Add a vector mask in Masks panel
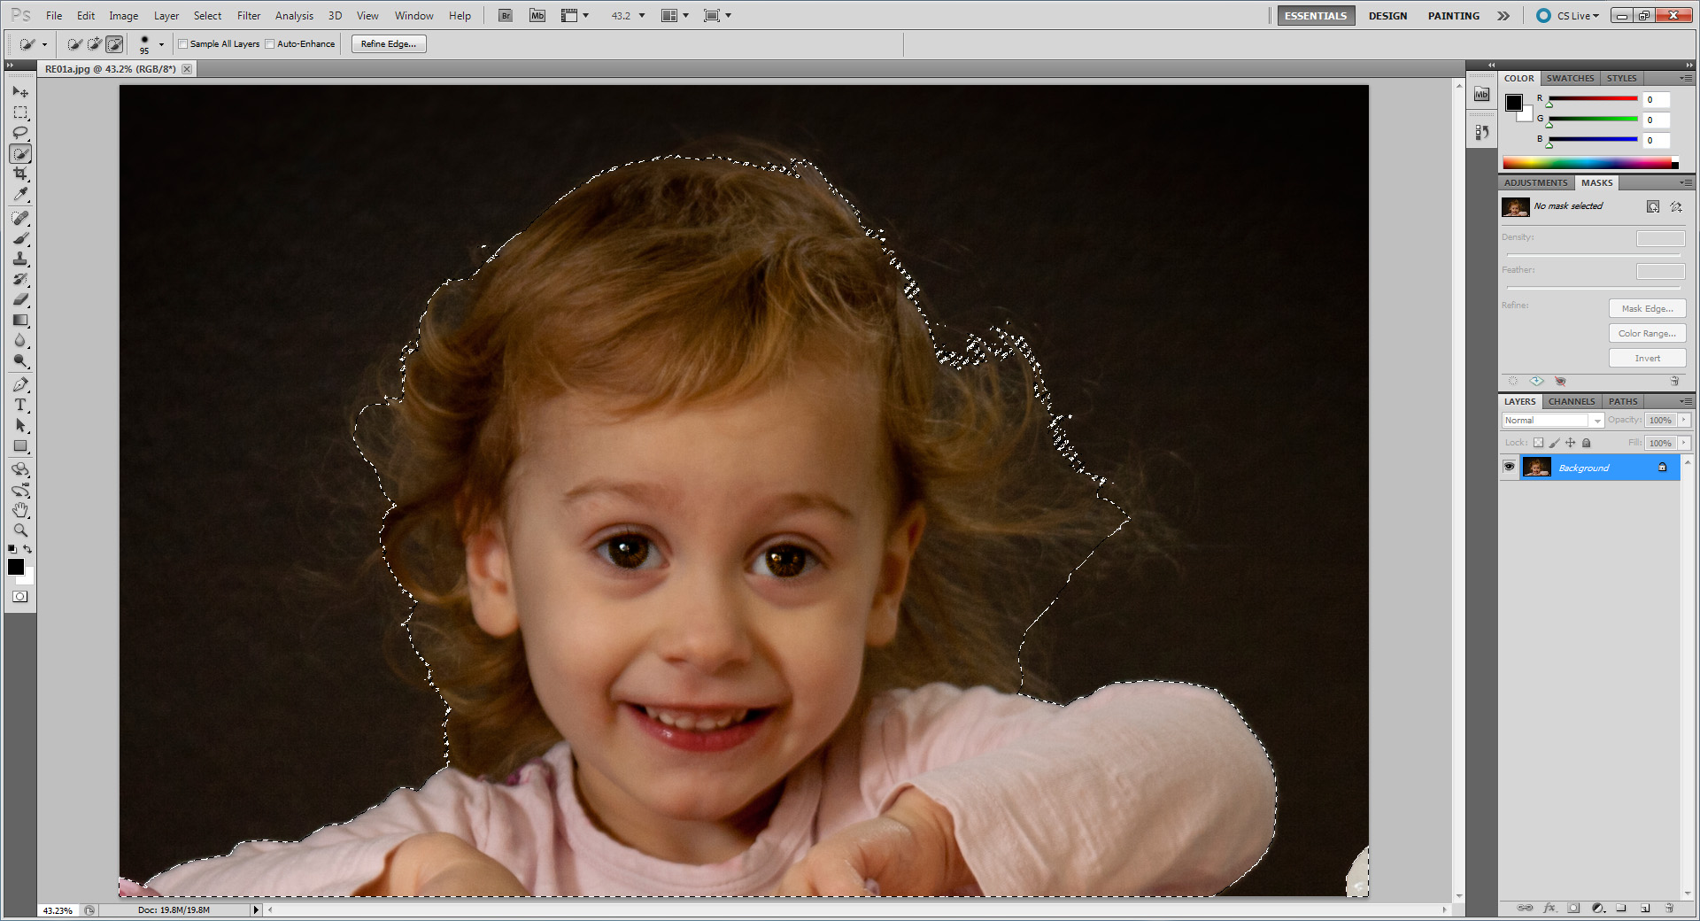The width and height of the screenshot is (1700, 921). pos(1676,206)
